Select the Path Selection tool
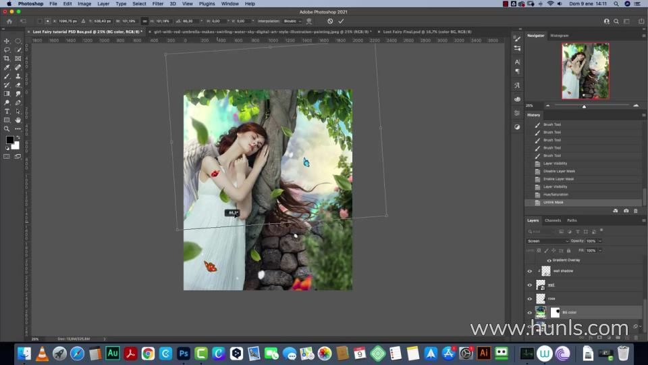 coord(18,112)
